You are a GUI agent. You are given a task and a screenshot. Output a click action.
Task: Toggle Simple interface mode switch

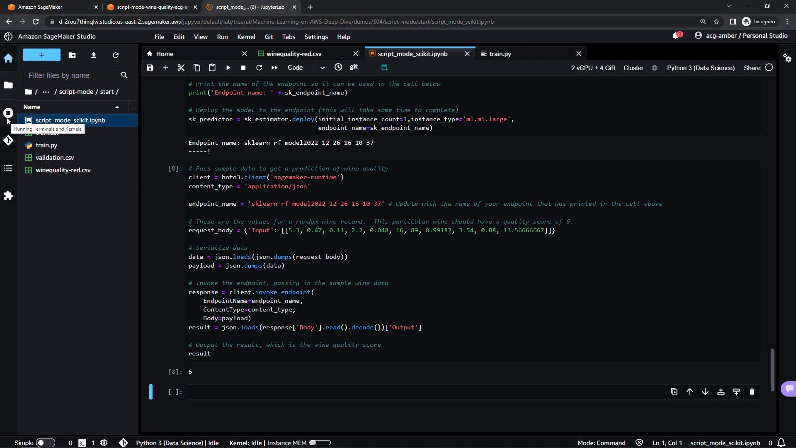45,443
